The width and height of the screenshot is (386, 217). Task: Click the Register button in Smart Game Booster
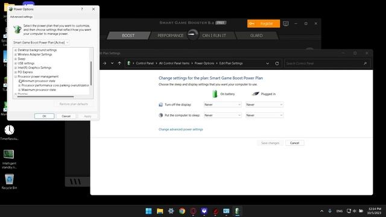click(x=264, y=24)
